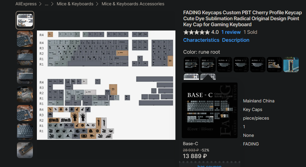306x167 pixels.
Task: Go to AliExpress home breadcrumb
Action: click(26, 4)
